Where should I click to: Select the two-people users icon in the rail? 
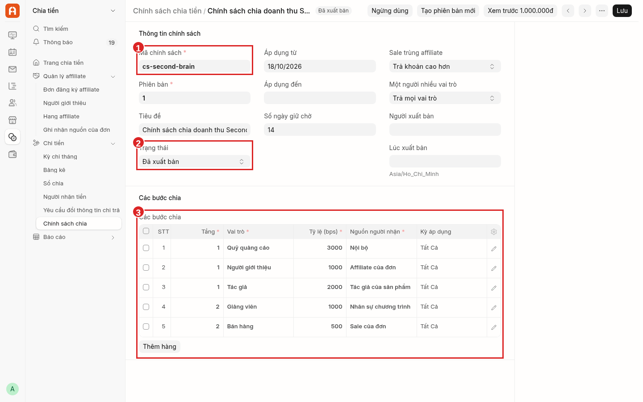[x=13, y=103]
